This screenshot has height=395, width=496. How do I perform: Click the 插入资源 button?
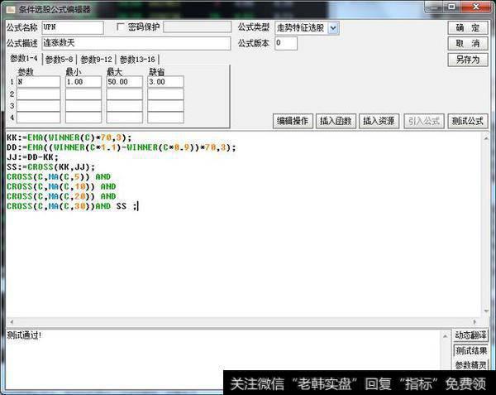point(379,121)
